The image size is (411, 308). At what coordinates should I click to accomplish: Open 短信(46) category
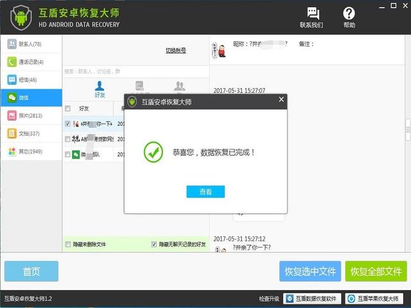[31, 80]
